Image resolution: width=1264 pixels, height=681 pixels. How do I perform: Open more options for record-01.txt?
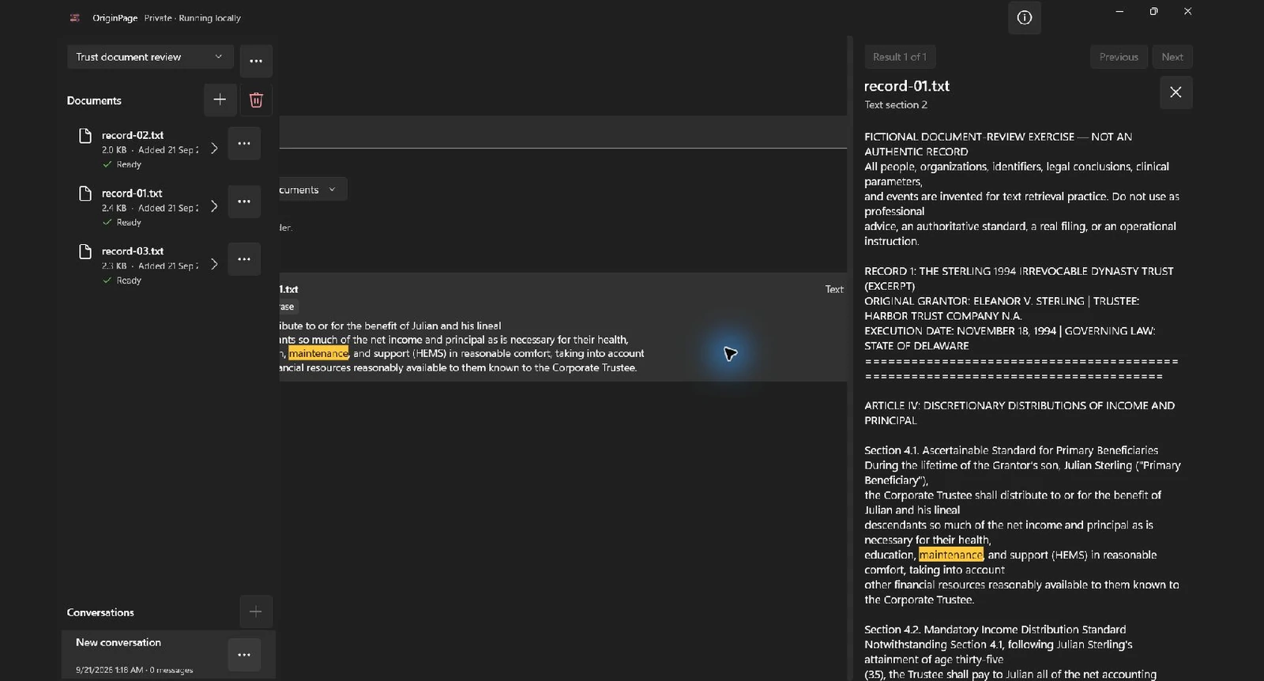(244, 201)
